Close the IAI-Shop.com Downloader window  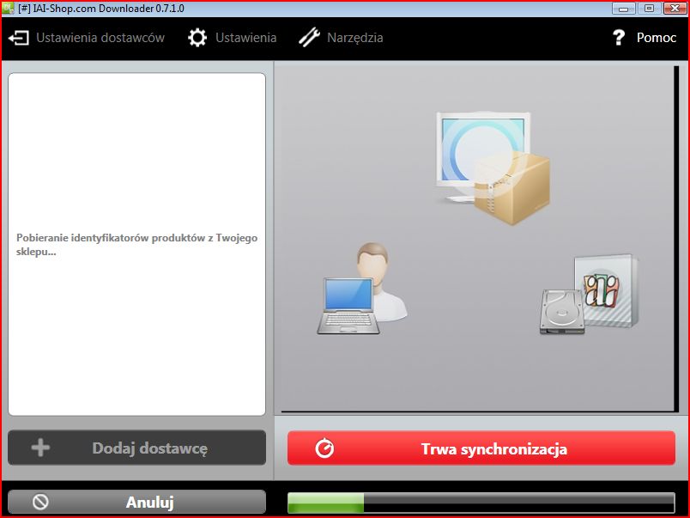point(675,8)
